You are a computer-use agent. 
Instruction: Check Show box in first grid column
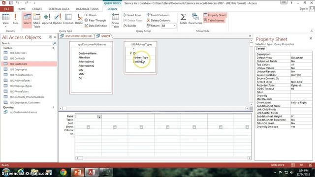coord(88,127)
